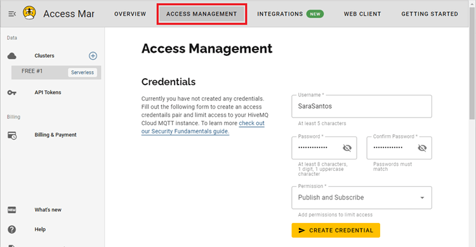Open API Tokens in the sidebar
Image resolution: width=476 pixels, height=247 pixels.
tap(48, 92)
